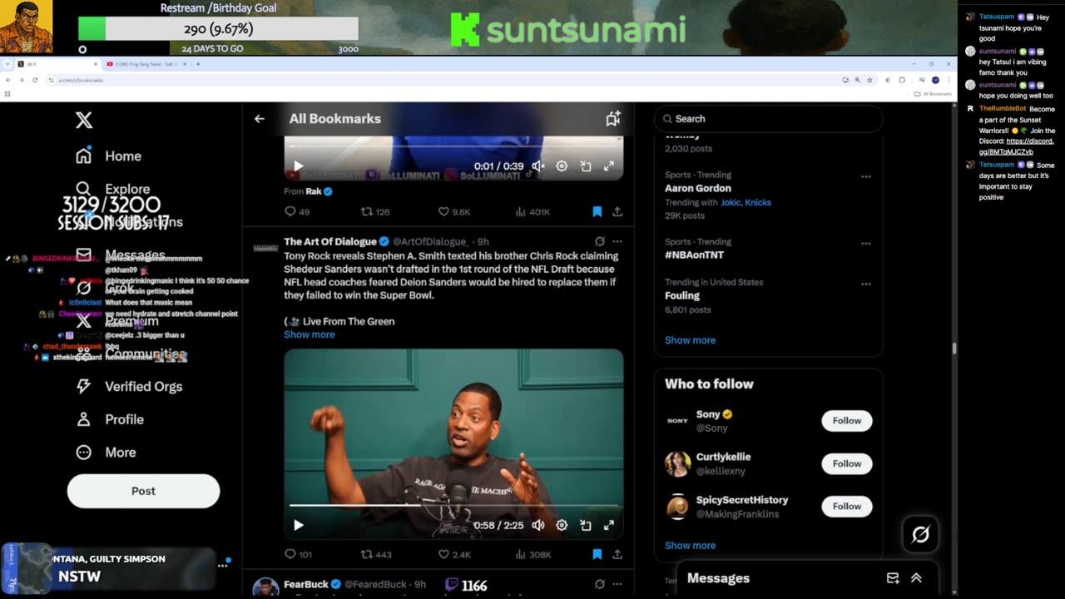Viewport: 1065px width, 599px height.
Task: Open picture-in-picture on the top video
Action: [x=586, y=166]
